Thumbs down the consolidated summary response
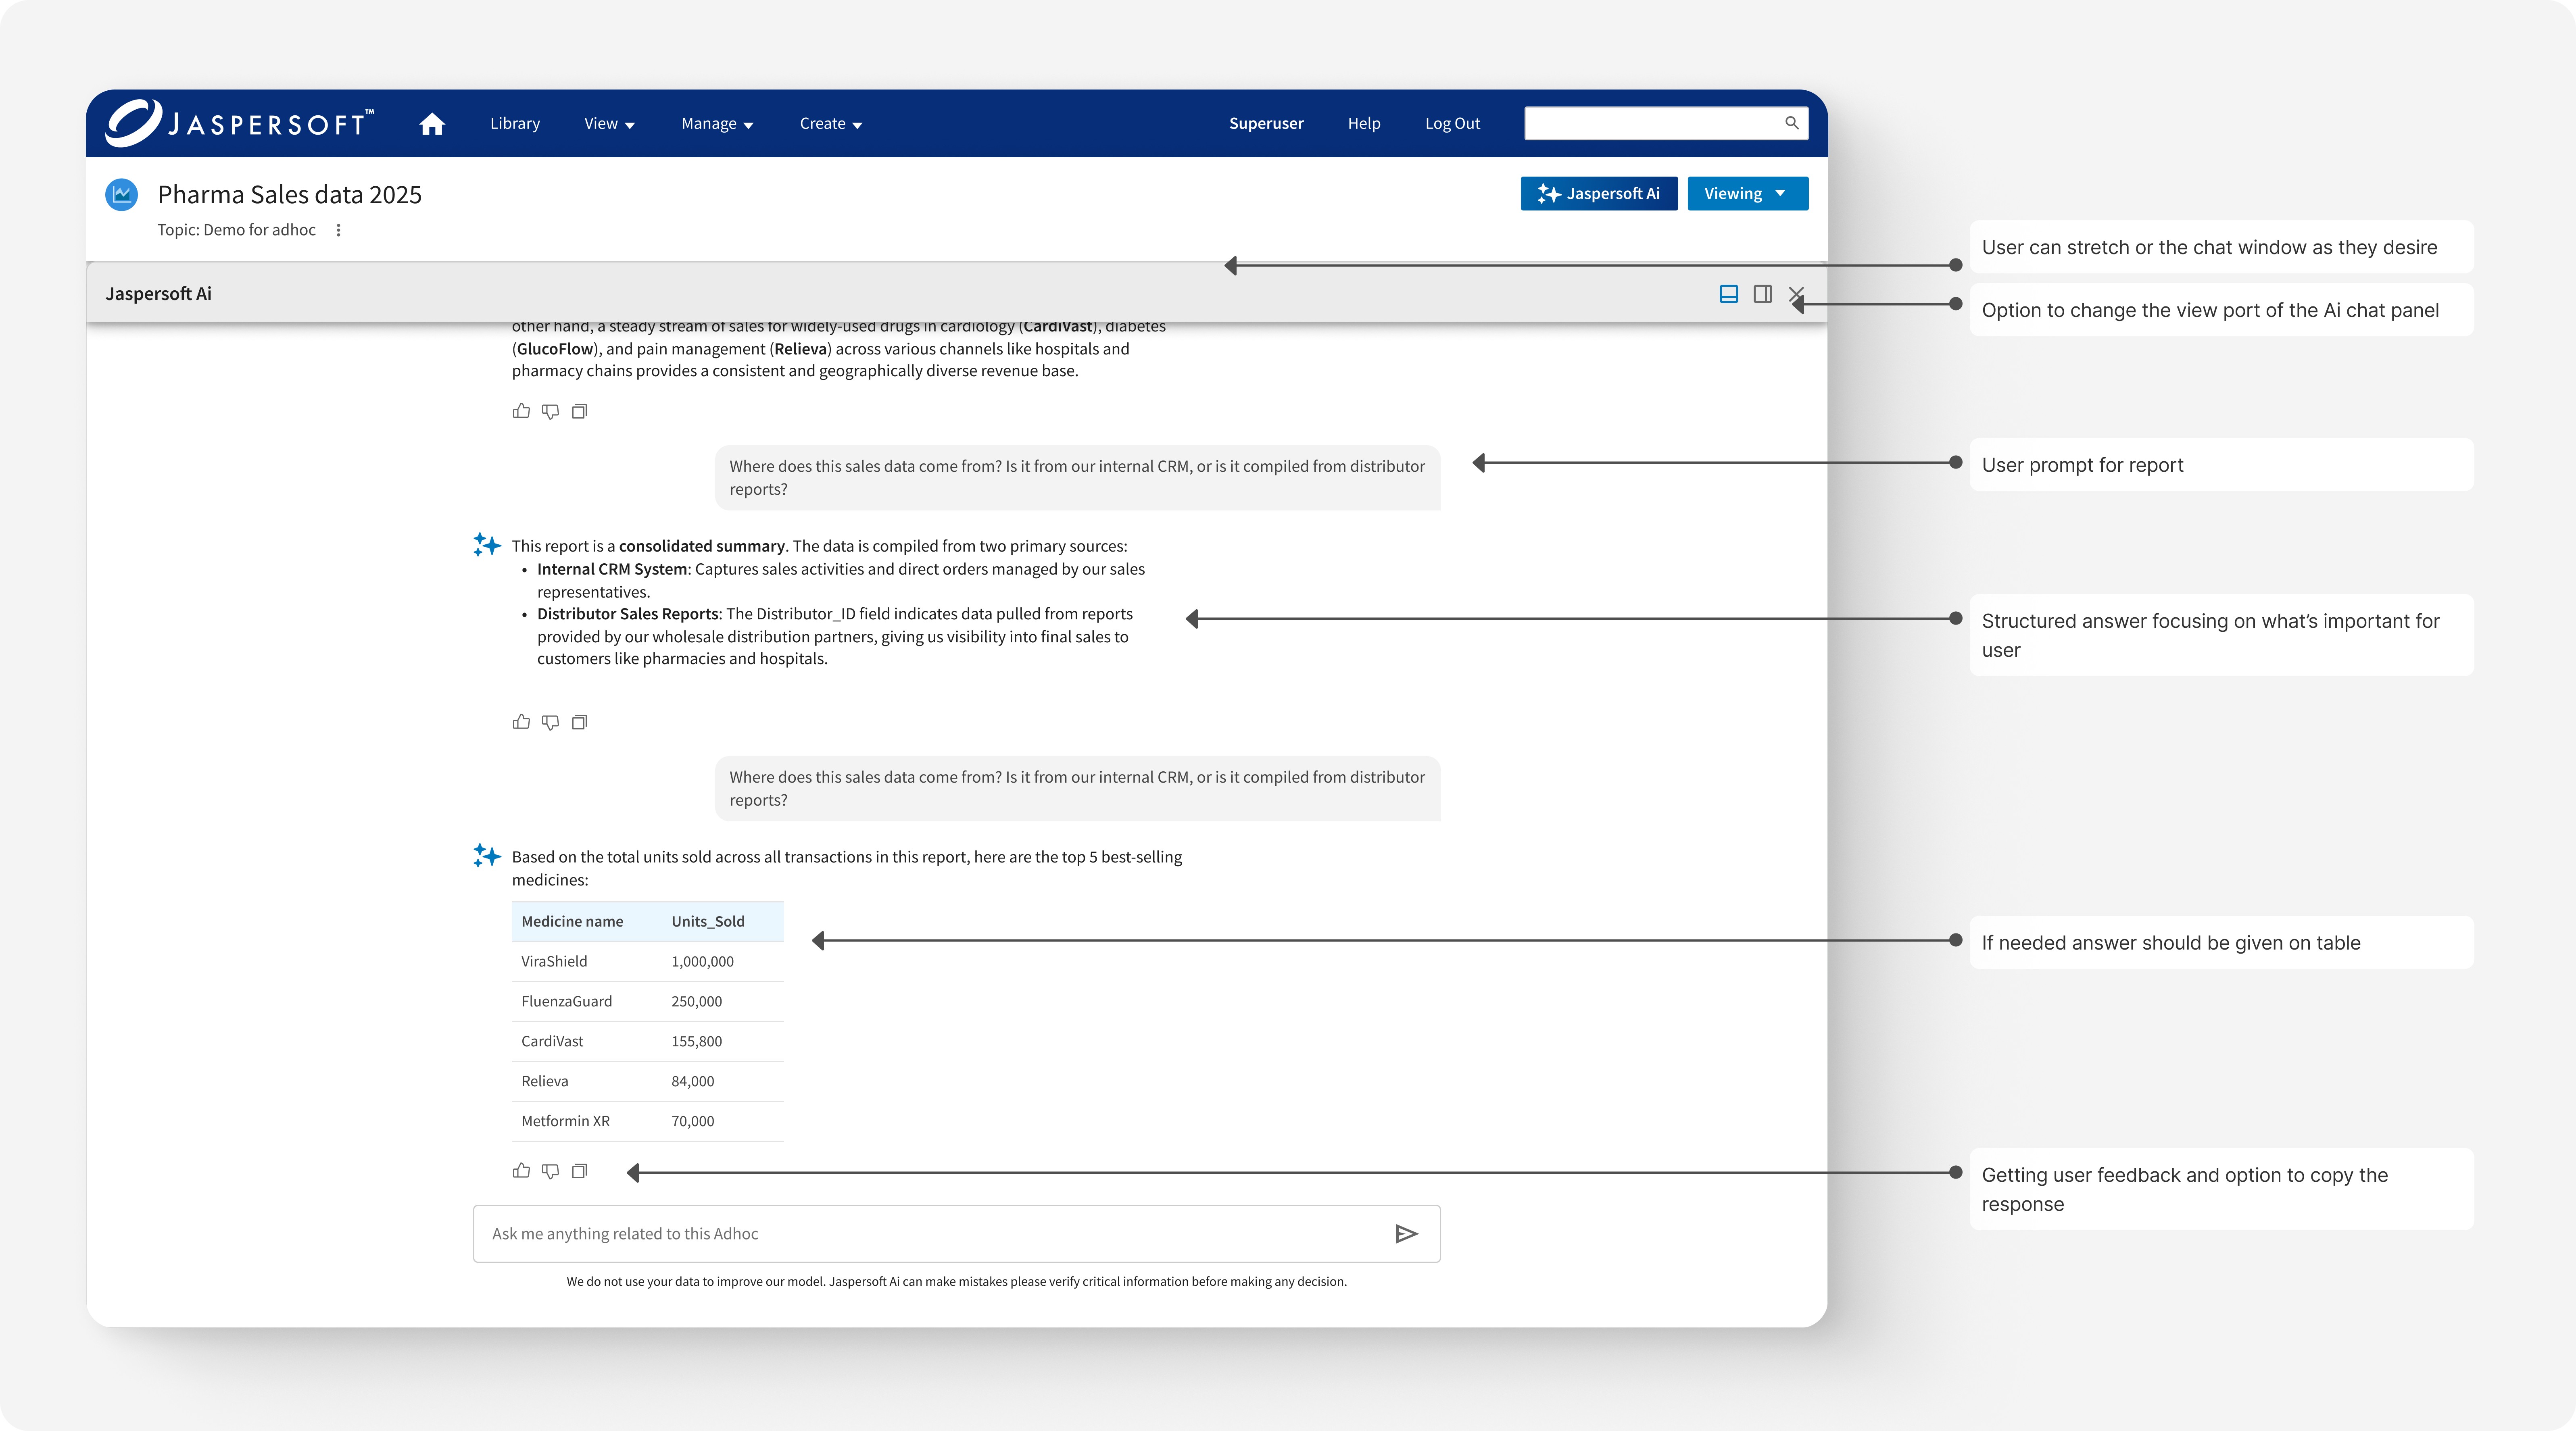2576x1431 pixels. [x=550, y=722]
